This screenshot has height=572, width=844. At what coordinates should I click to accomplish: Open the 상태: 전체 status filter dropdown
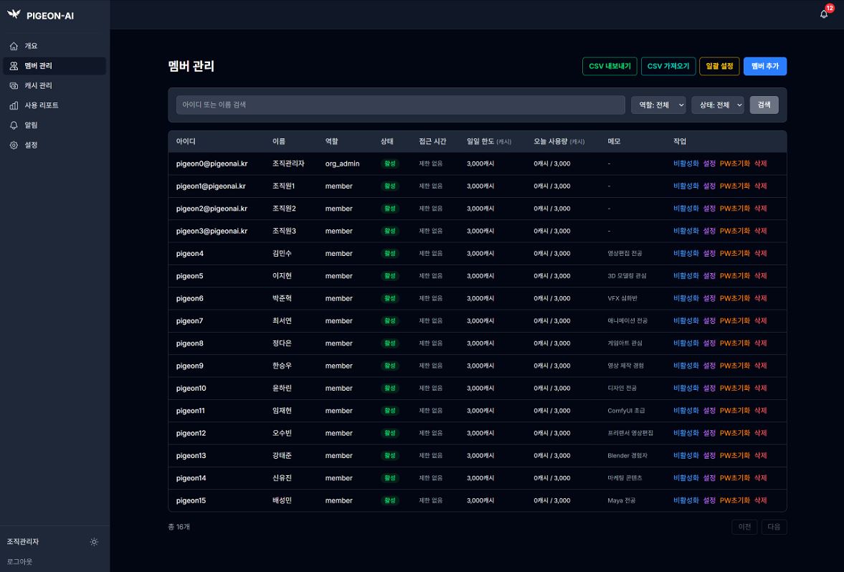717,105
